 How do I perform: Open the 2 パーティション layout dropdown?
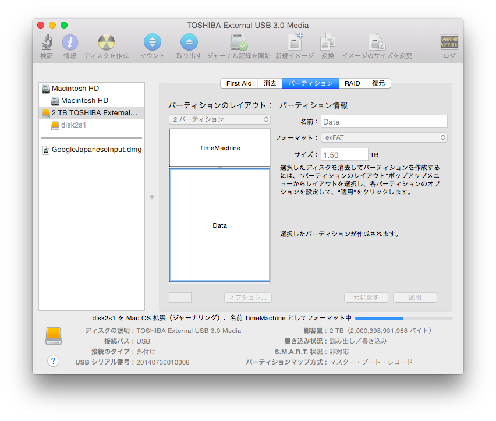[220, 119]
